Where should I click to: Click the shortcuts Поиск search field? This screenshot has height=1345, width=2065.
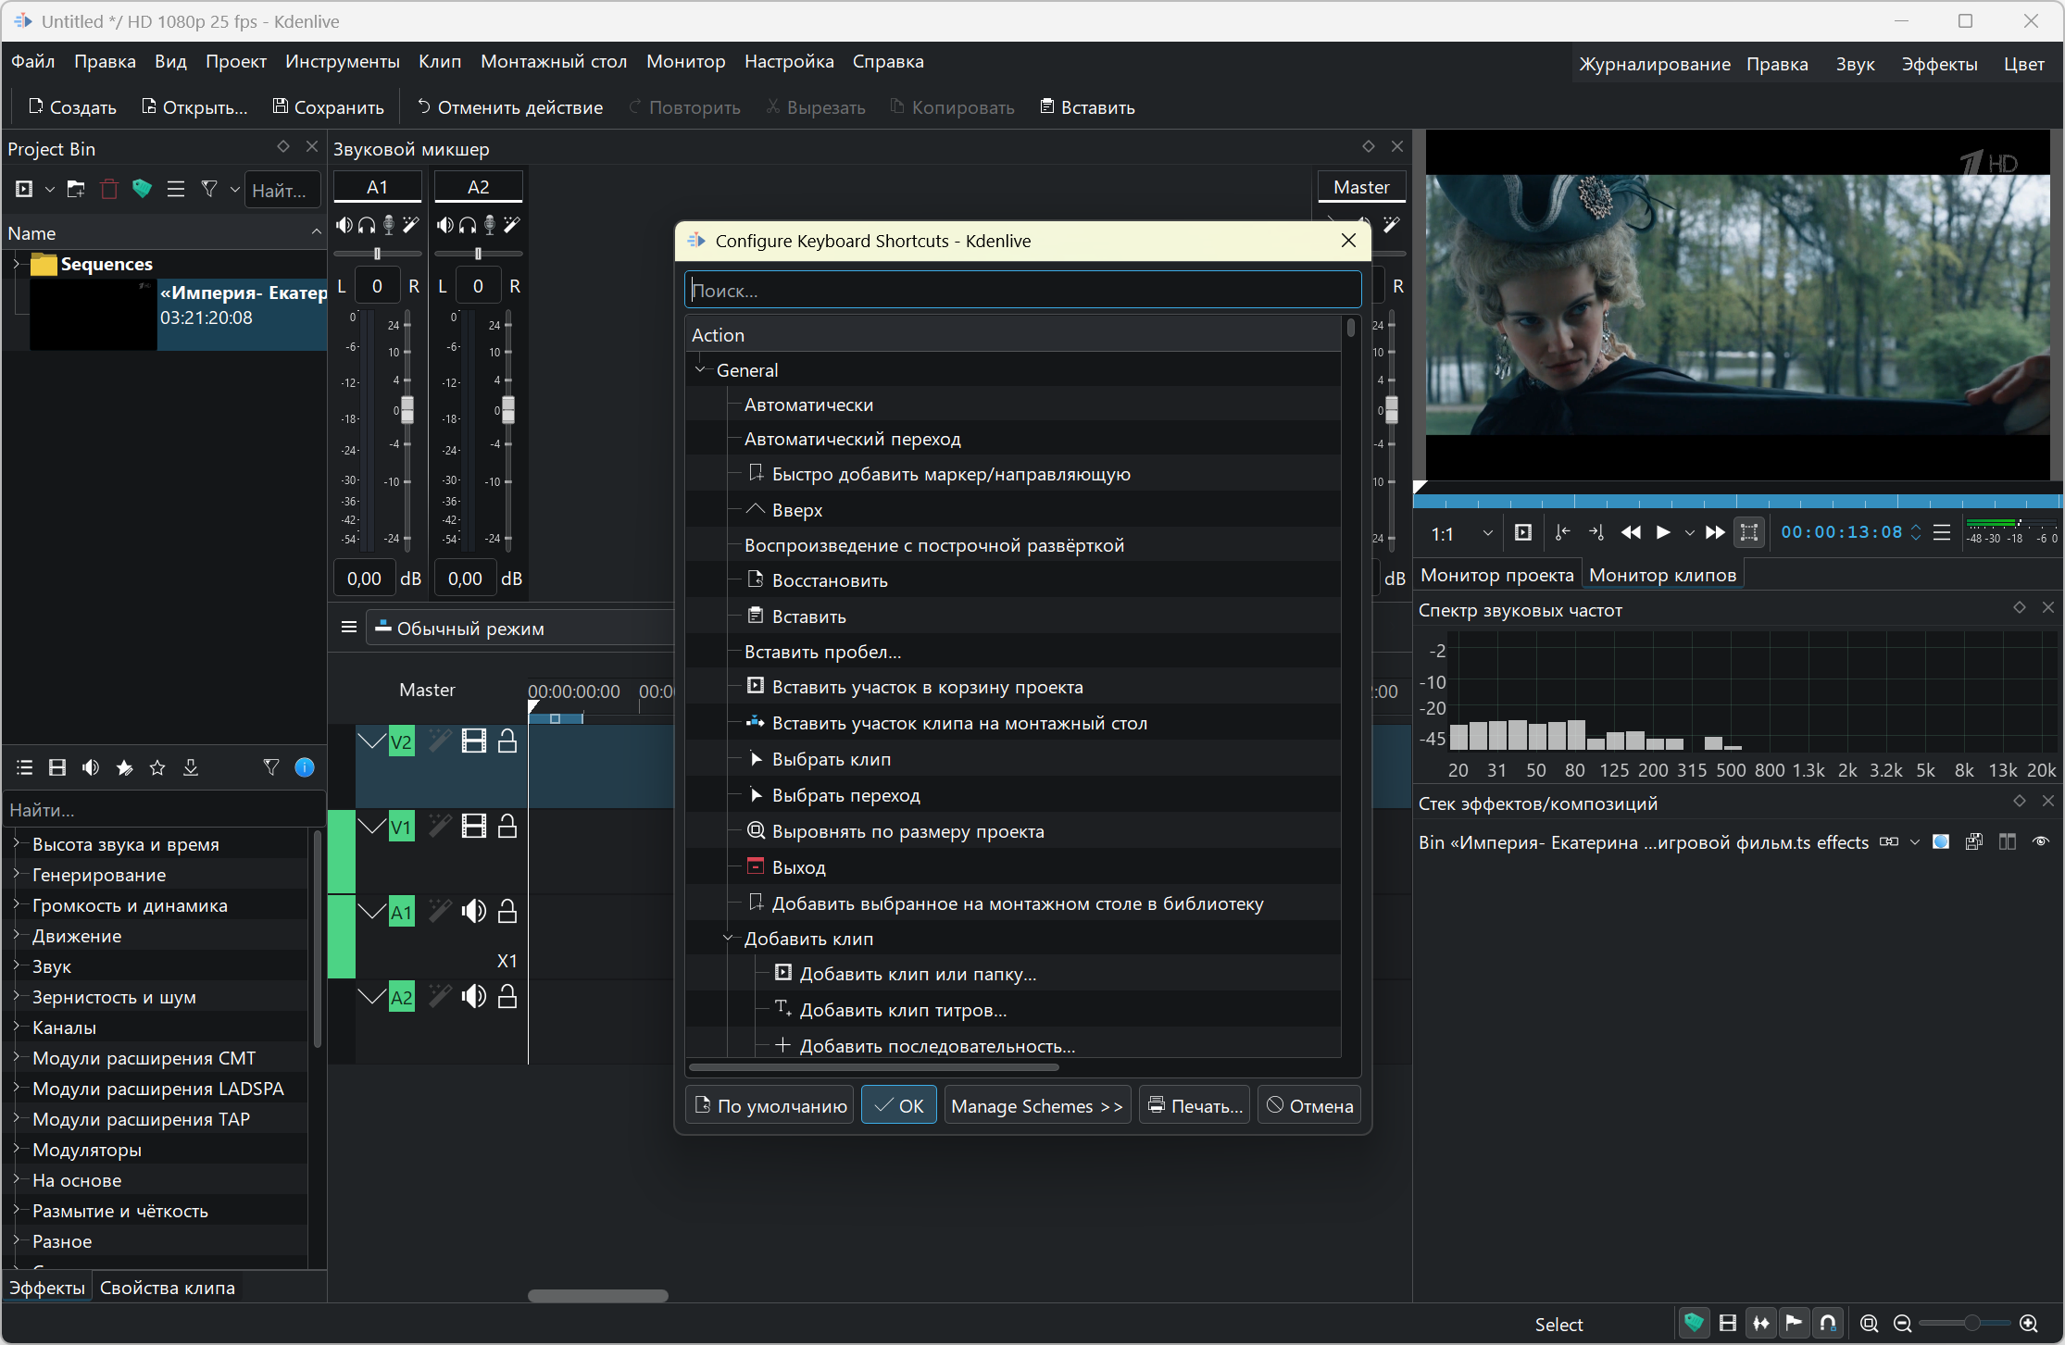1022,291
